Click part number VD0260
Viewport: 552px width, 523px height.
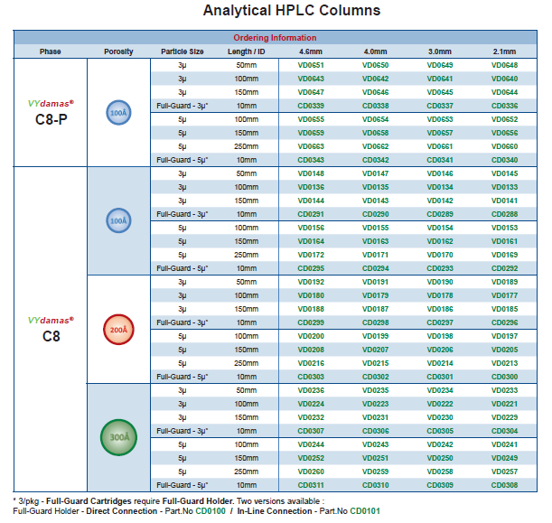click(311, 472)
